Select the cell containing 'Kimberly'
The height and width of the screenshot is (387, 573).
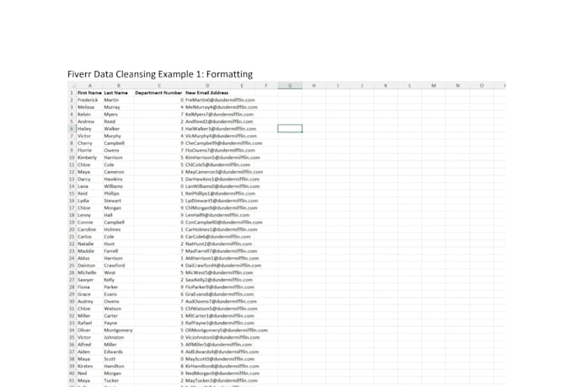[89, 158]
